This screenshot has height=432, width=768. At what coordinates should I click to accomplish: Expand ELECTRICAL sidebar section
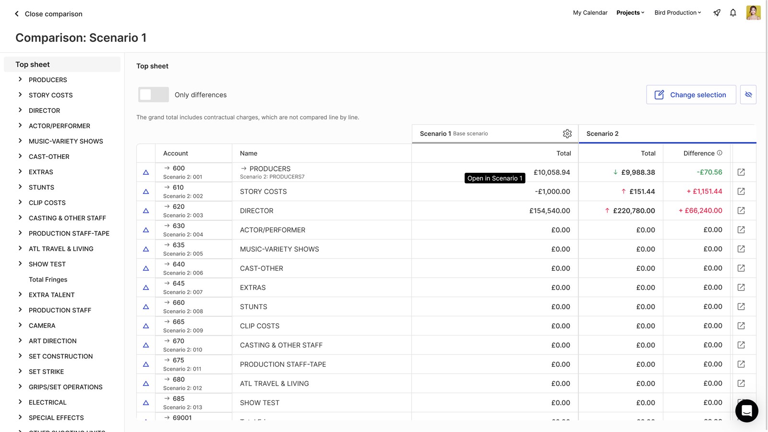[x=20, y=402]
